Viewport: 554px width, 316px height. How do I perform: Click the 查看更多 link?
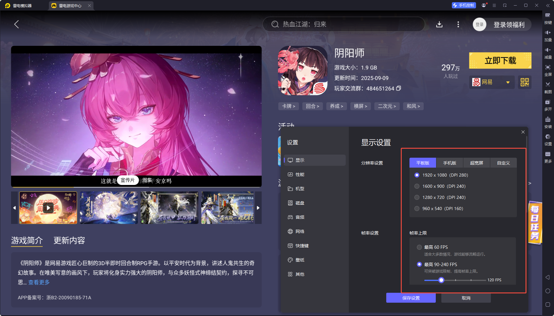[39, 282]
